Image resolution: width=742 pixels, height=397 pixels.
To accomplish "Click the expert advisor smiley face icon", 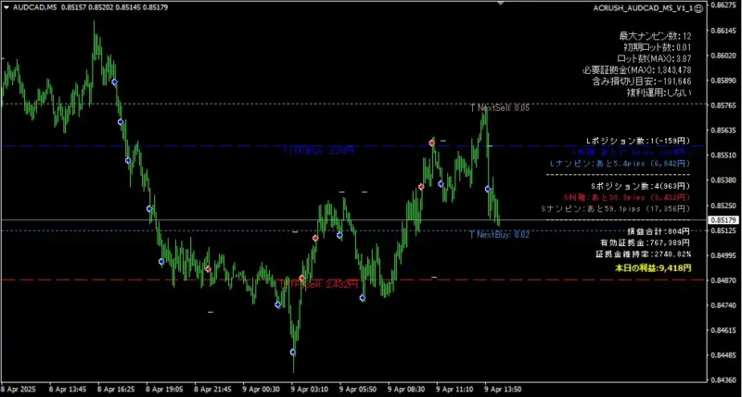I will click(x=698, y=6).
